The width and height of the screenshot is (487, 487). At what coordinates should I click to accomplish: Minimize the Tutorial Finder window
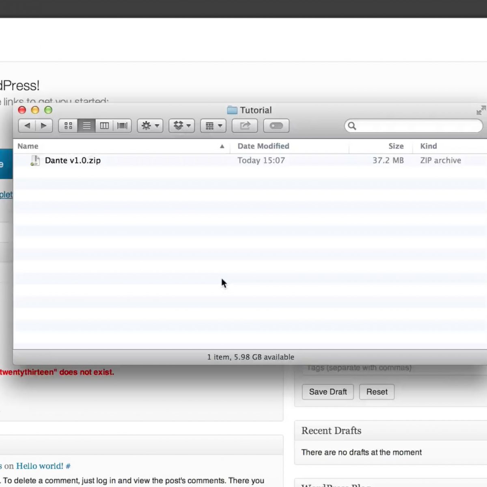(35, 110)
